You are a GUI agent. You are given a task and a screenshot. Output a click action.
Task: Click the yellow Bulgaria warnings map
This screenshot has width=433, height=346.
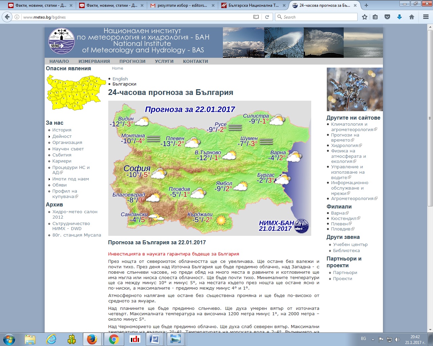pos(76,93)
